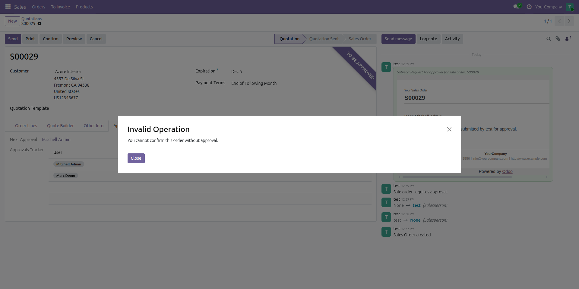Image resolution: width=579 pixels, height=289 pixels.
Task: Open Payment Terms End of Following Month
Action: (x=254, y=83)
